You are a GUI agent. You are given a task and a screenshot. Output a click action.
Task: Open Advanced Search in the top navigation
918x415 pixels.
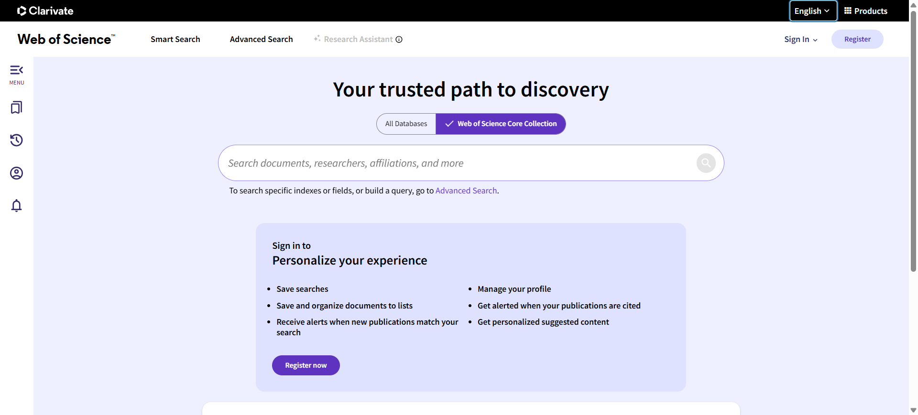[x=262, y=39]
